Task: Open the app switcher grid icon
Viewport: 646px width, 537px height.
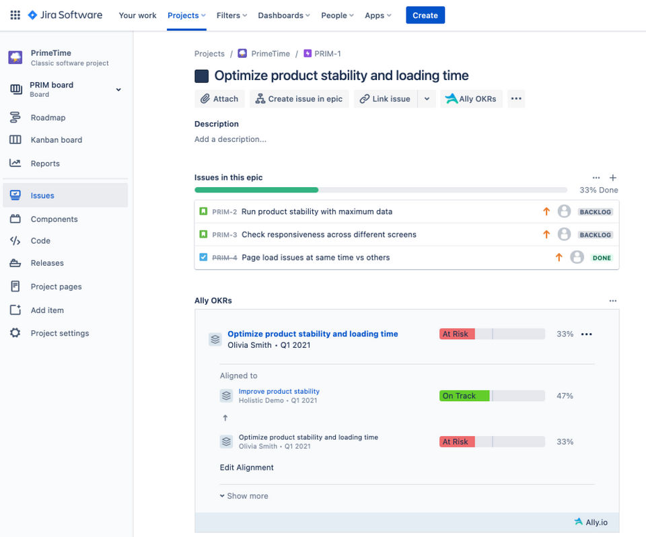Action: coord(15,15)
